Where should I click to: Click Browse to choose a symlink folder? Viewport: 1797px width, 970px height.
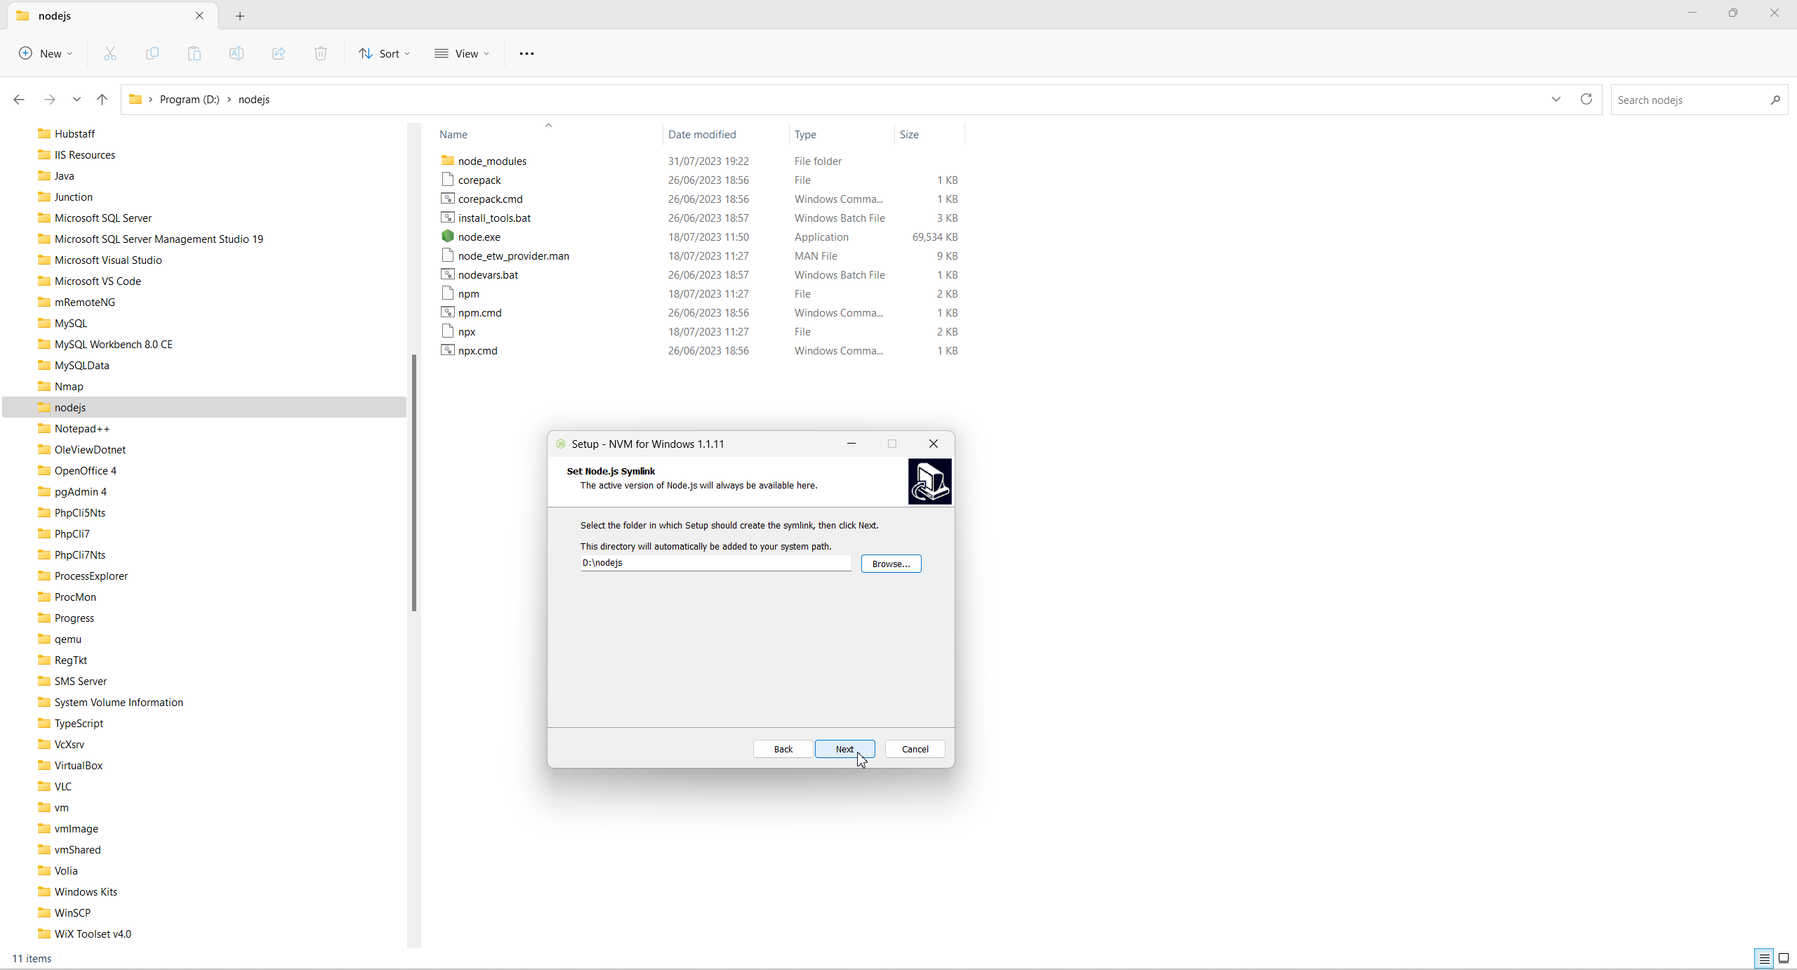[x=890, y=564]
